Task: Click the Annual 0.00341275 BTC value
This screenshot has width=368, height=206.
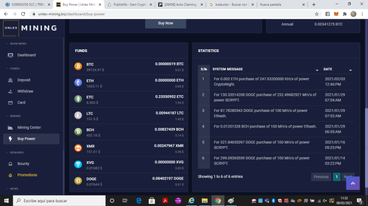Action: click(328, 24)
